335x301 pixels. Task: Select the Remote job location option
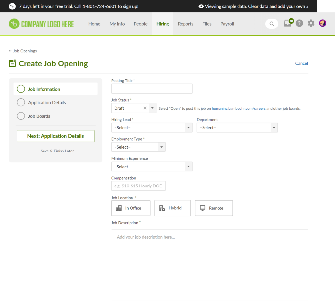click(x=214, y=208)
